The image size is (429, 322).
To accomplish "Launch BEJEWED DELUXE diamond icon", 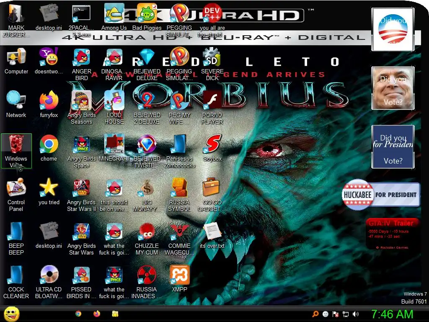I will click(147, 64).
